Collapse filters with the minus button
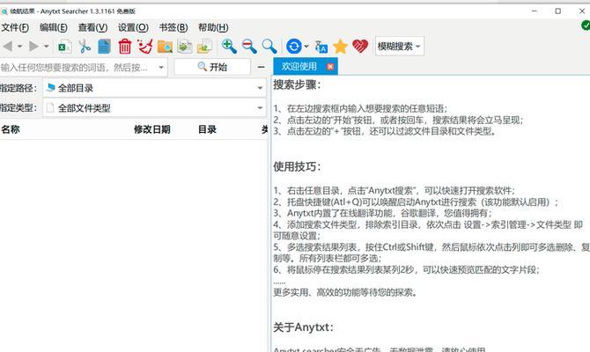The height and width of the screenshot is (352, 590). pos(262,67)
